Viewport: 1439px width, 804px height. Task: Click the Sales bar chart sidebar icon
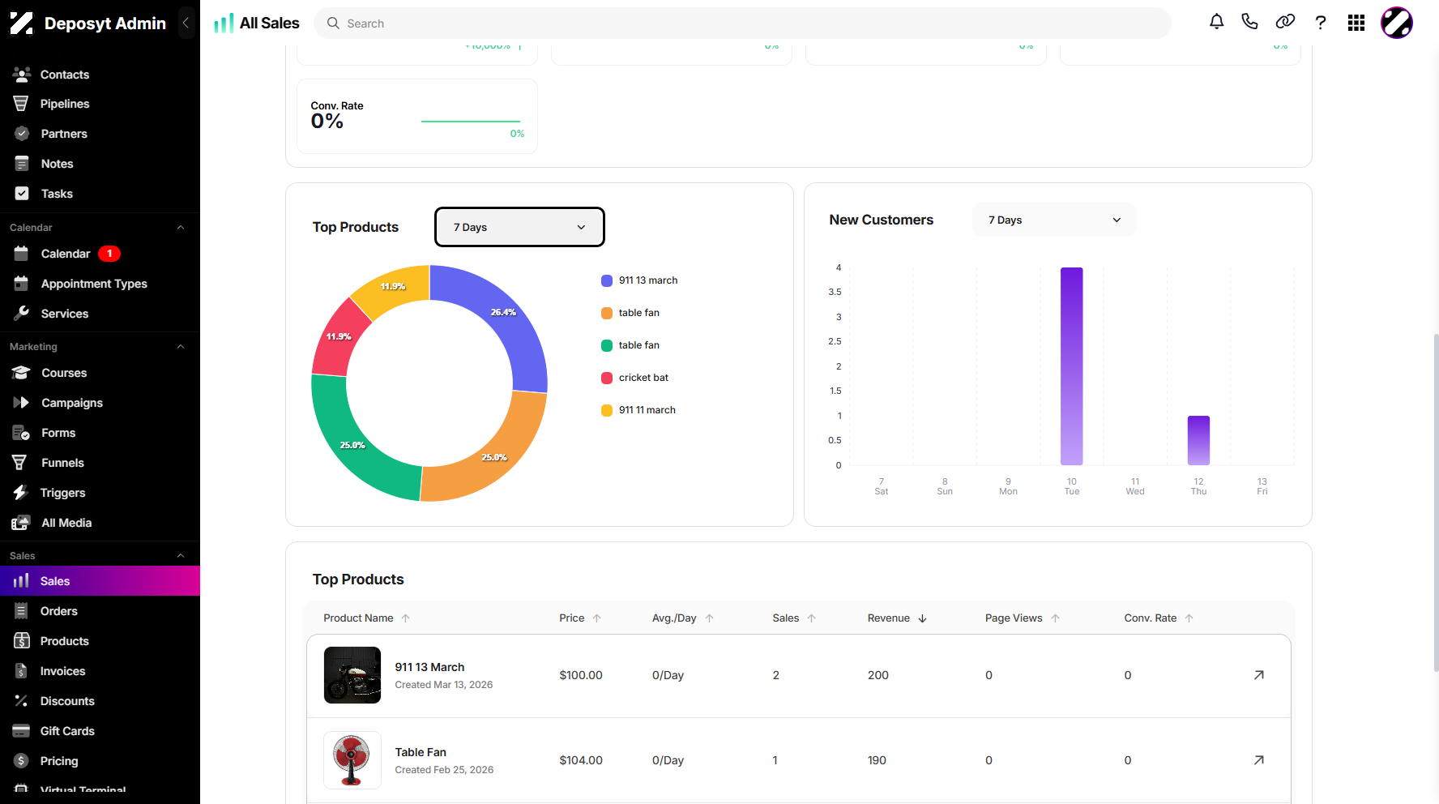[21, 580]
